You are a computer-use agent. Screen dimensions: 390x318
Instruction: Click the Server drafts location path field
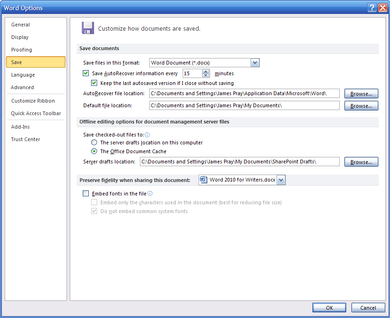point(240,162)
